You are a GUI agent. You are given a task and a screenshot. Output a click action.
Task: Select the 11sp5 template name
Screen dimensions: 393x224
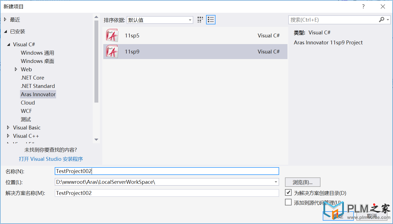pyautogui.click(x=132, y=35)
